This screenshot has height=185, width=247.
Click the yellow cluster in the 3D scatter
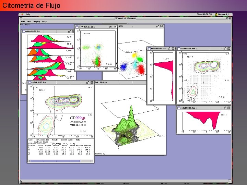click(135, 55)
